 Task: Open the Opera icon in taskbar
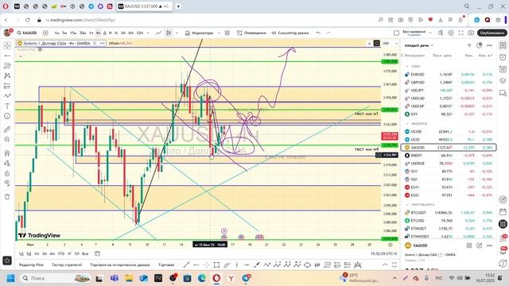click(x=216, y=278)
